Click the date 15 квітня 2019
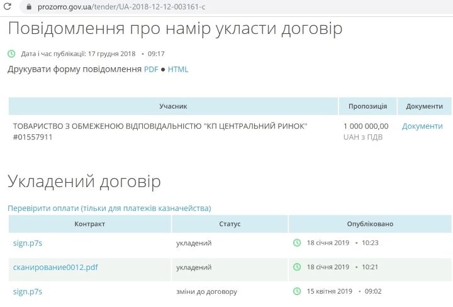 point(329,291)
